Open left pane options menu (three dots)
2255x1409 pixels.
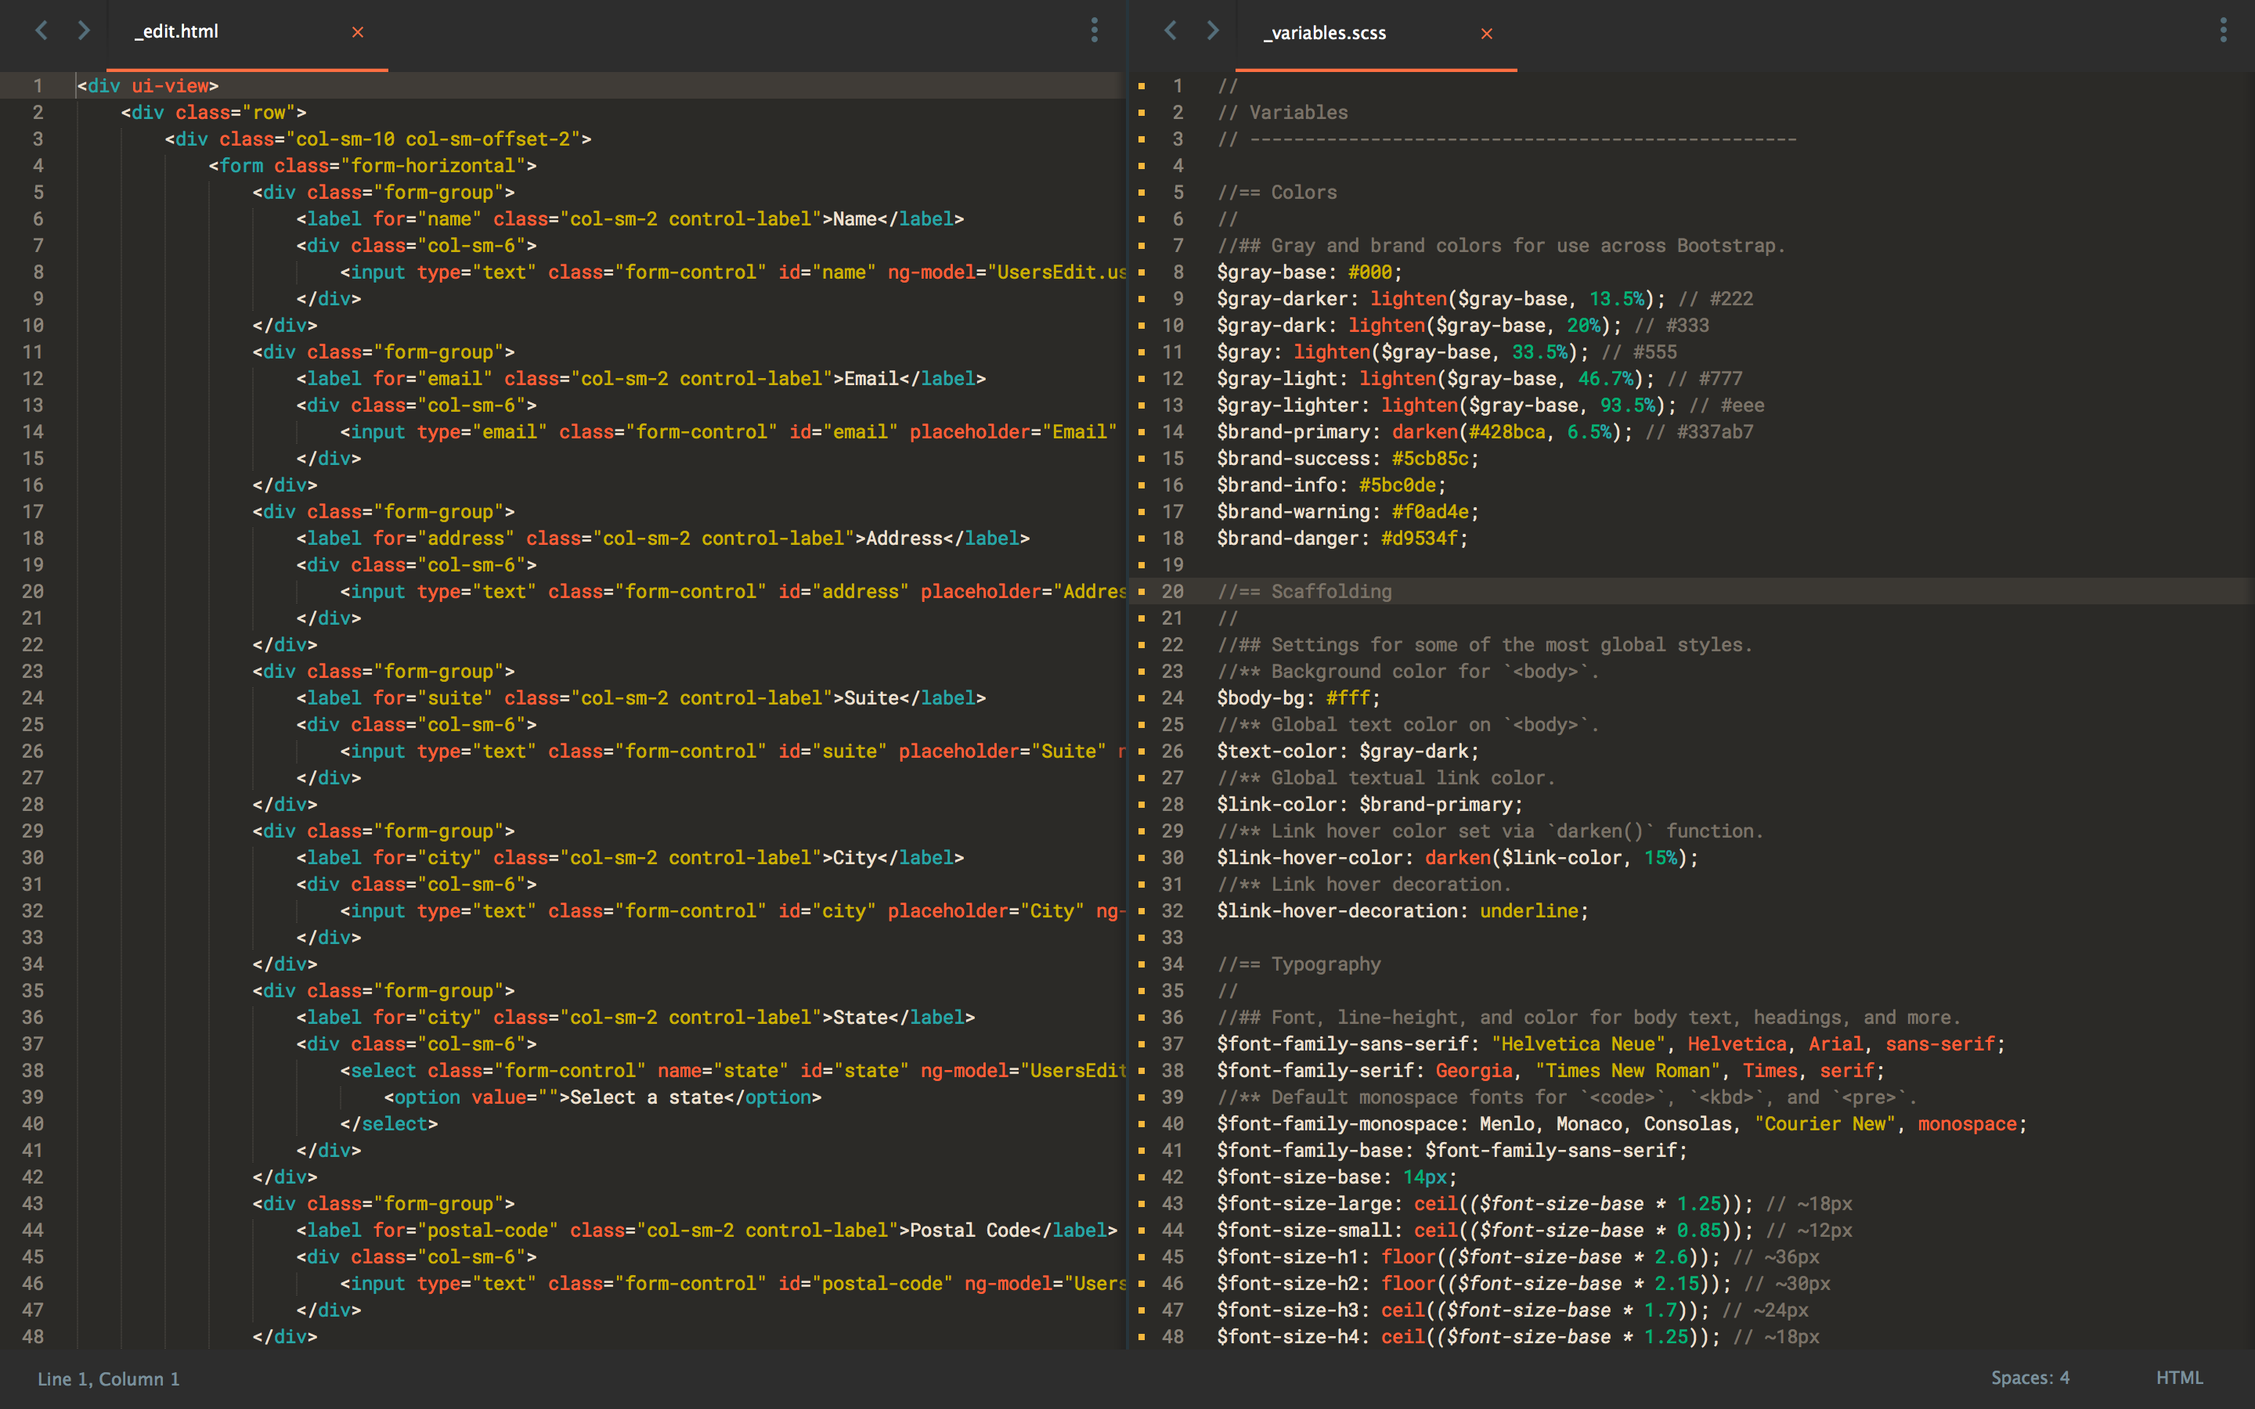tap(1095, 30)
